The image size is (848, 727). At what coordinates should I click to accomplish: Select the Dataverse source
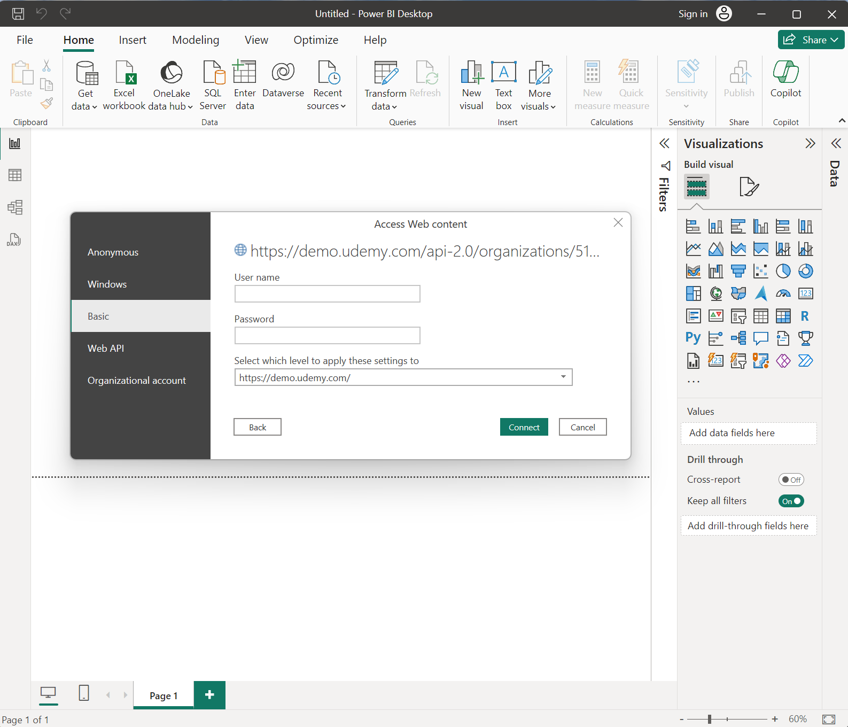(x=283, y=80)
